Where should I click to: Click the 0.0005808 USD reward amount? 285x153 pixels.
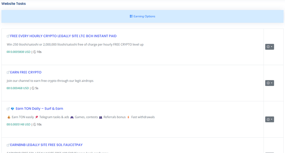click(x=20, y=52)
